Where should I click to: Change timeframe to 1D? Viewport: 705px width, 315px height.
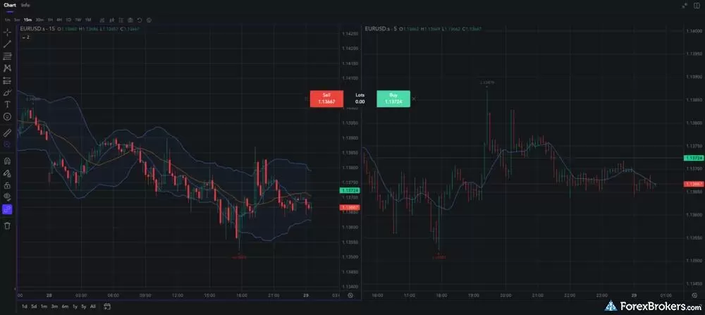[68, 20]
